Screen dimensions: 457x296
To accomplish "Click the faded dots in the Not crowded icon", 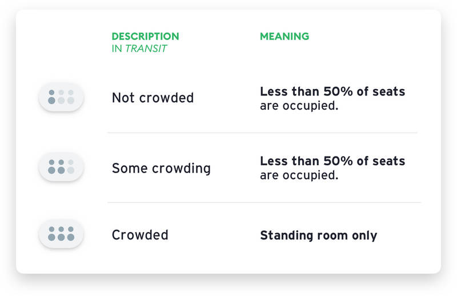I will click(66, 97).
